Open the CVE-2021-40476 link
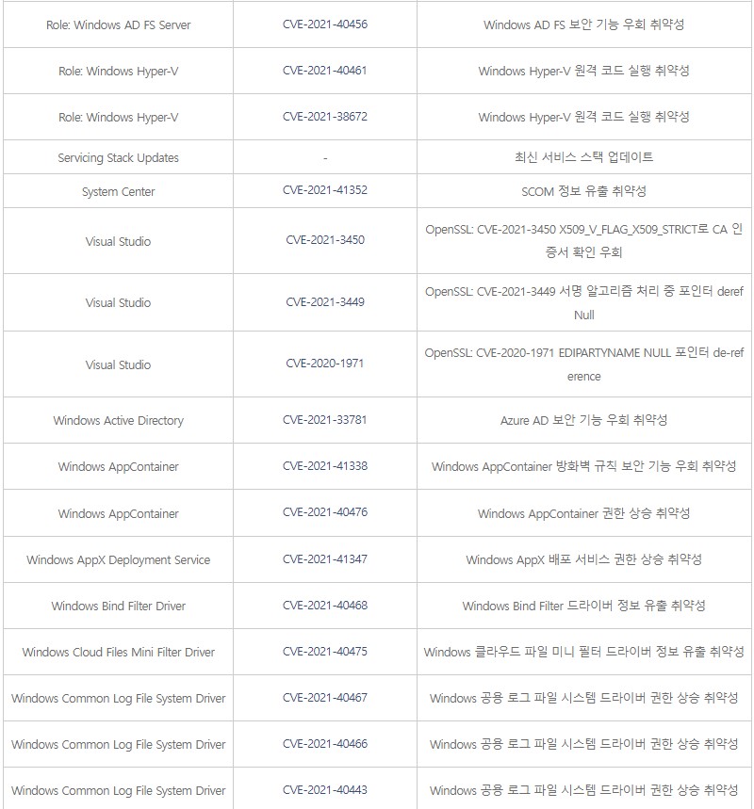This screenshot has width=754, height=809. (324, 512)
